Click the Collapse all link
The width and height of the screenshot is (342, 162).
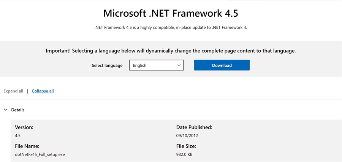[43, 91]
